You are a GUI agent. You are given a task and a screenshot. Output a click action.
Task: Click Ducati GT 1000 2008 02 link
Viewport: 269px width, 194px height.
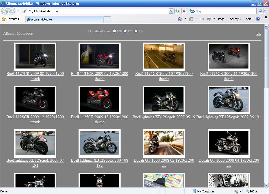coord(164,163)
